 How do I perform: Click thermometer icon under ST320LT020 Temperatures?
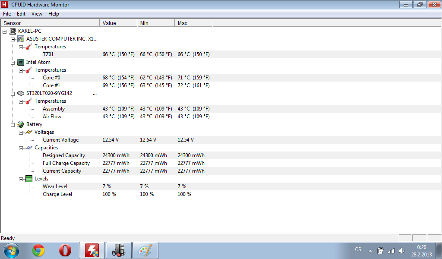click(x=29, y=101)
